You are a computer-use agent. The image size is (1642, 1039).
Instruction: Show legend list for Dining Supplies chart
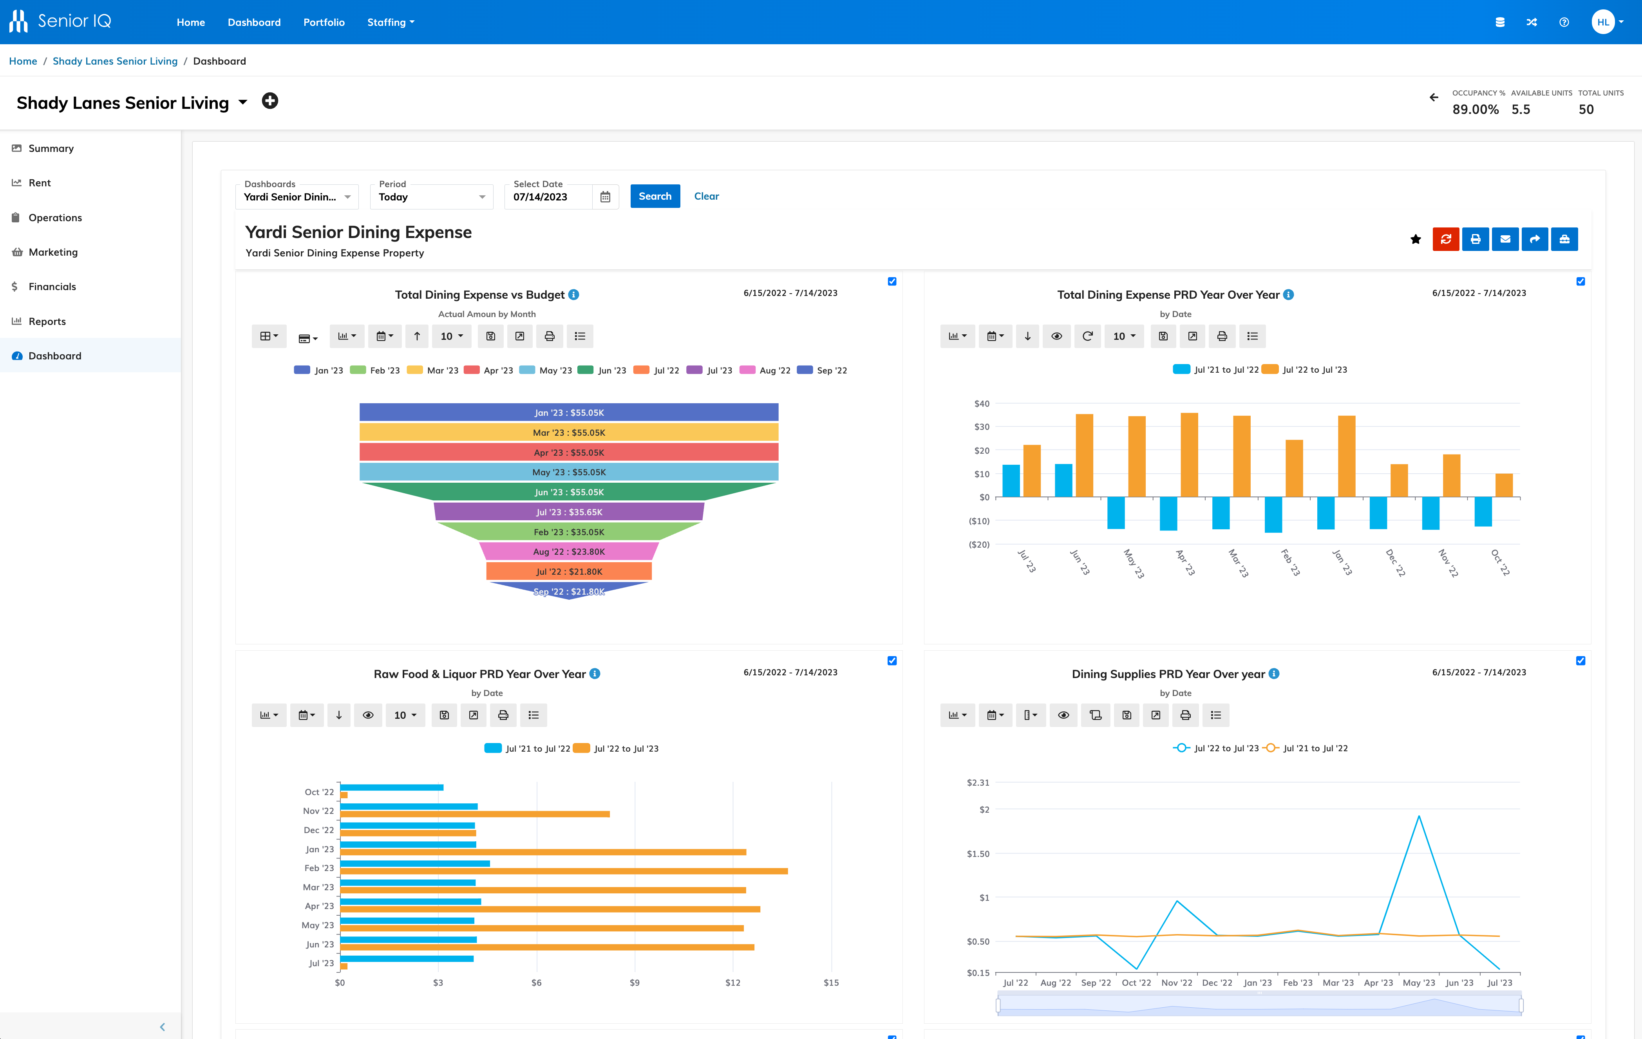(1215, 715)
